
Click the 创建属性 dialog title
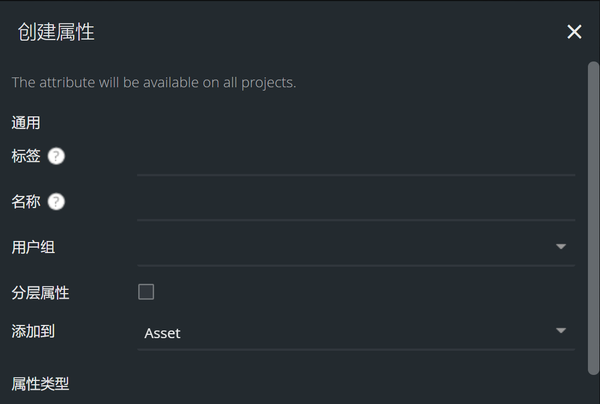56,32
